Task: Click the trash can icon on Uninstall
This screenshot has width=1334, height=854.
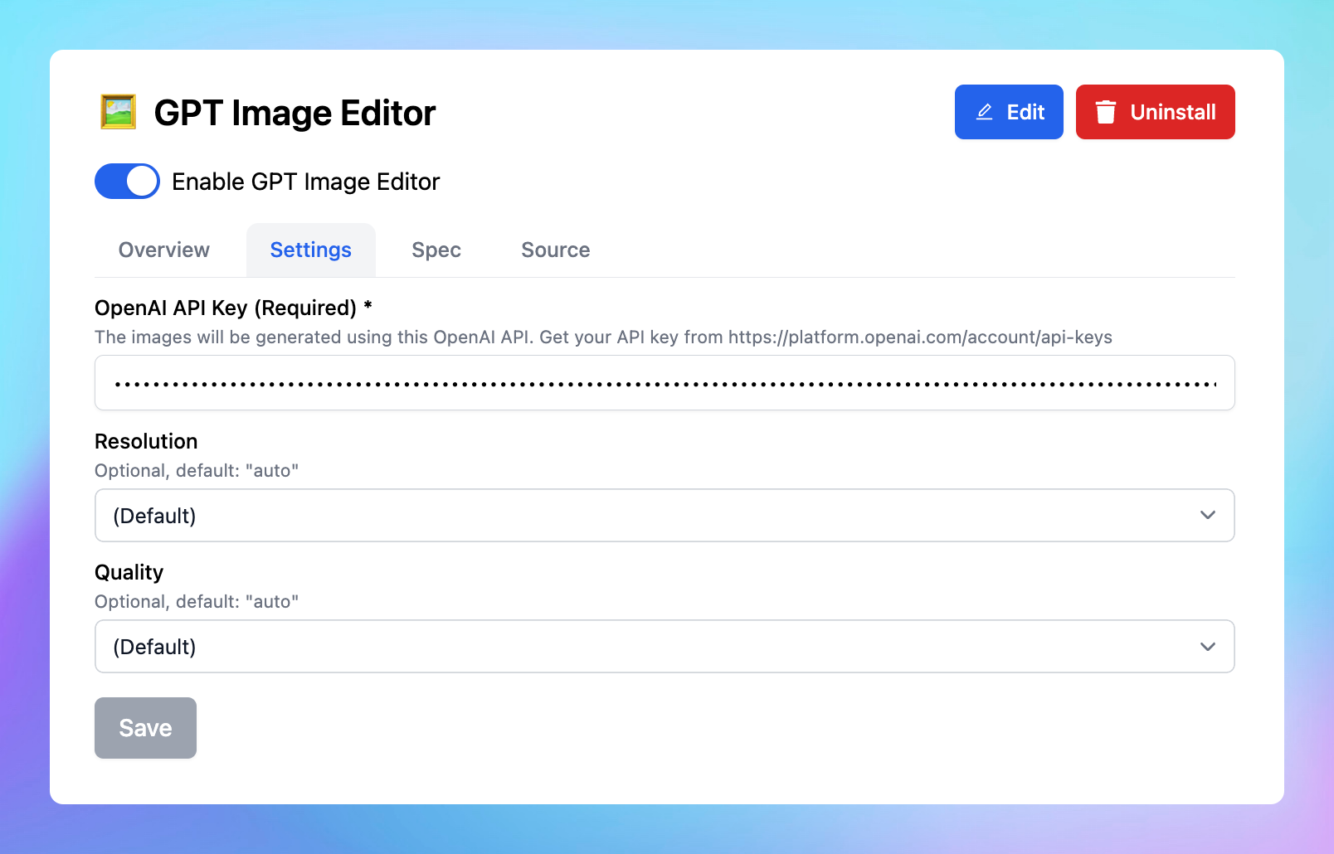Action: click(x=1105, y=112)
